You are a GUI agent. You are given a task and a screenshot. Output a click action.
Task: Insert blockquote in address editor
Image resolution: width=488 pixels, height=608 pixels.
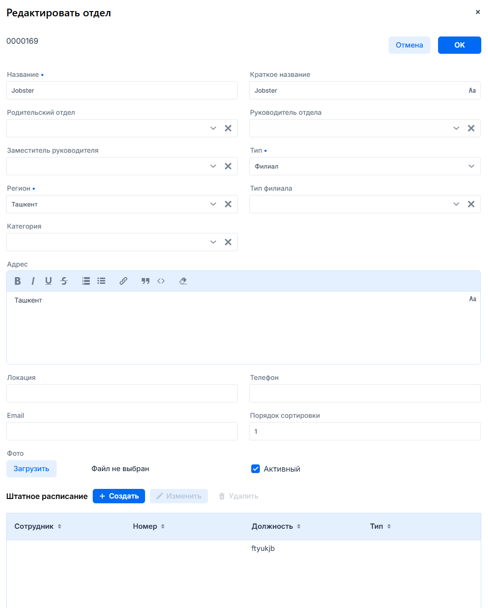(146, 281)
